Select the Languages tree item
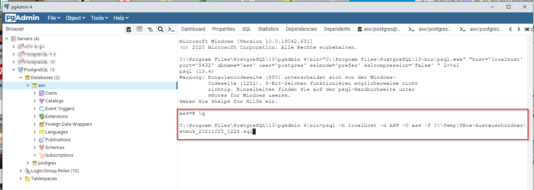This screenshot has height=190, width=534. 57,132
